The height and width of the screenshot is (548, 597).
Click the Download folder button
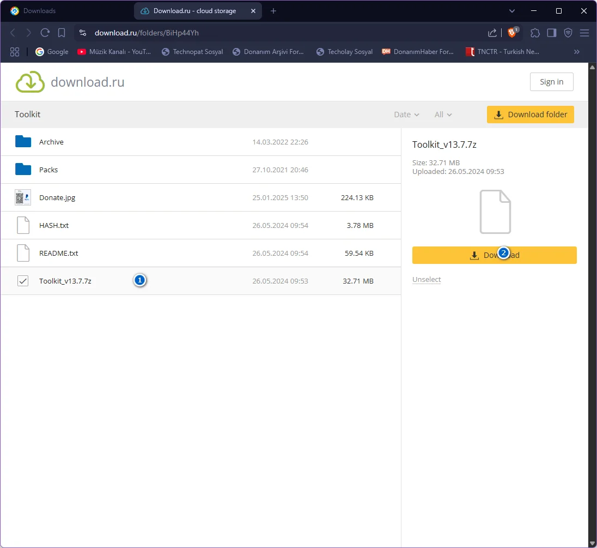531,115
